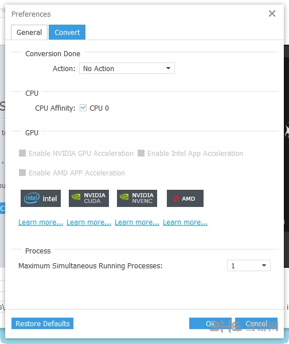Click the NVIDIA CUDA logo badge
The width and height of the screenshot is (289, 344).
click(89, 198)
